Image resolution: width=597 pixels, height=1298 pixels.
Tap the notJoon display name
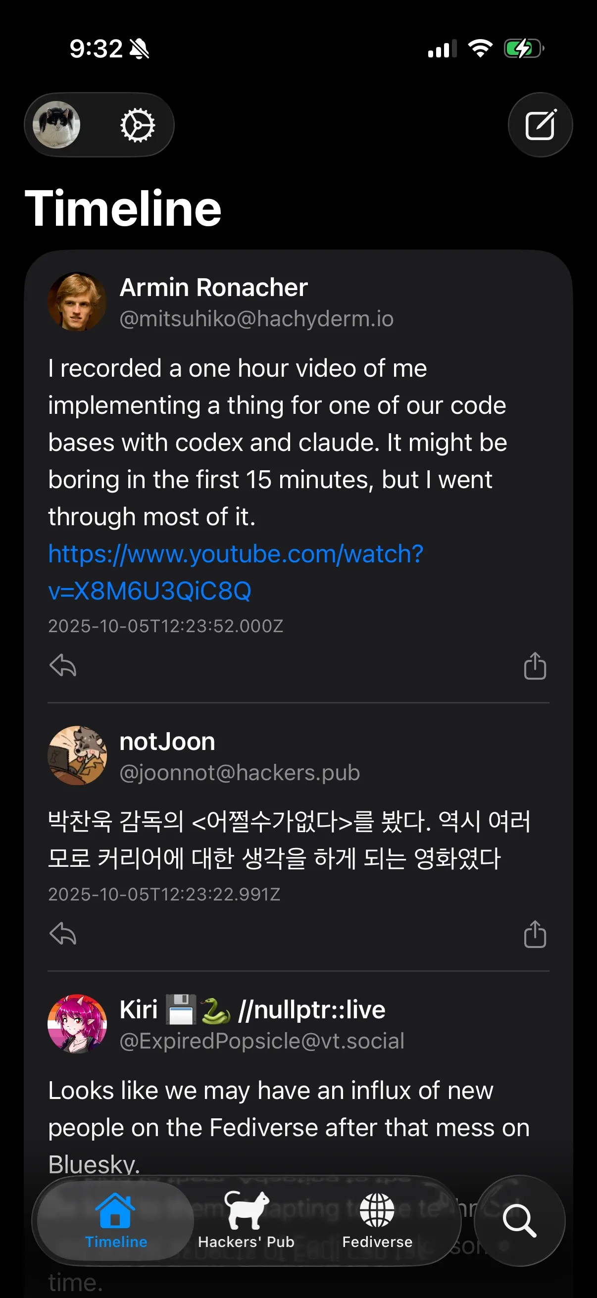pos(167,742)
